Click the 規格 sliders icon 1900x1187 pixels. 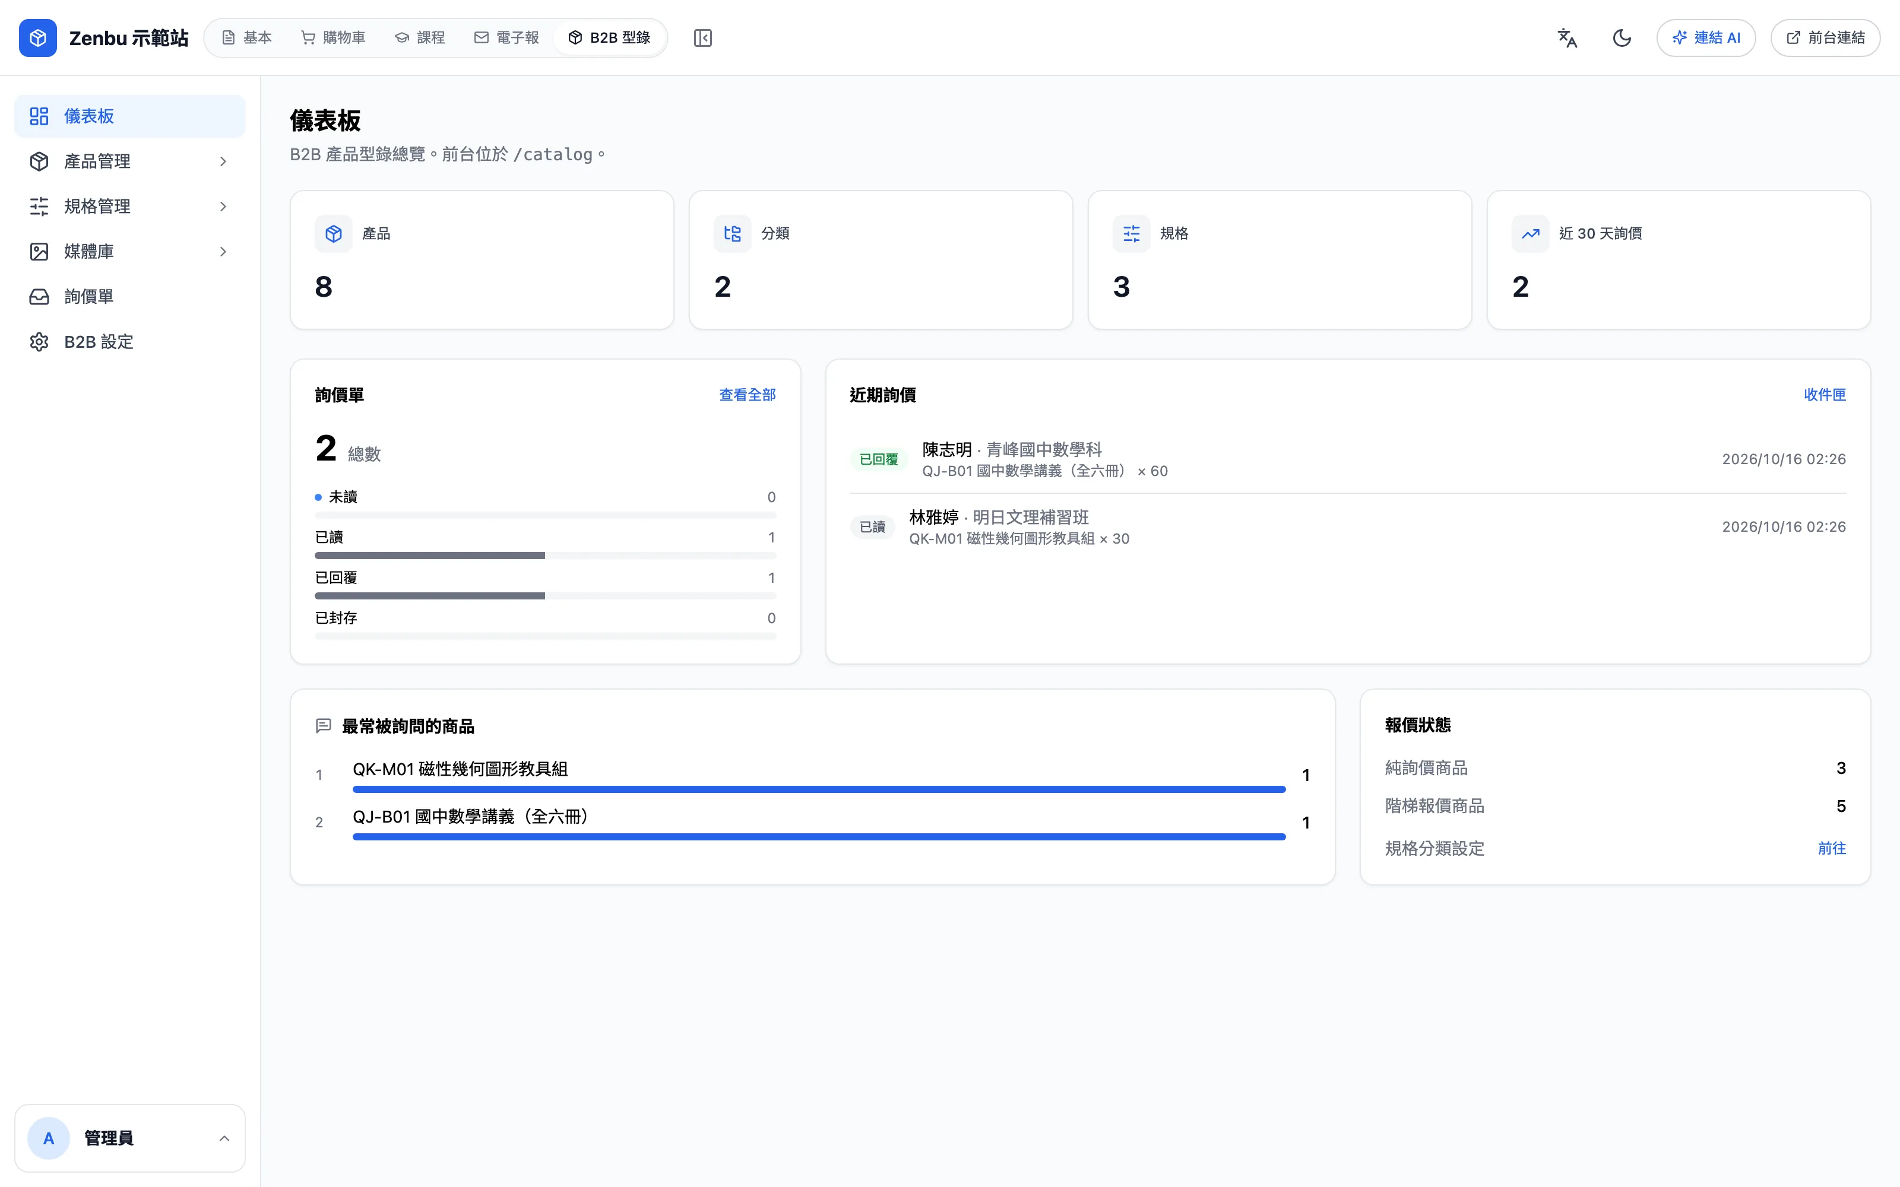point(1131,233)
